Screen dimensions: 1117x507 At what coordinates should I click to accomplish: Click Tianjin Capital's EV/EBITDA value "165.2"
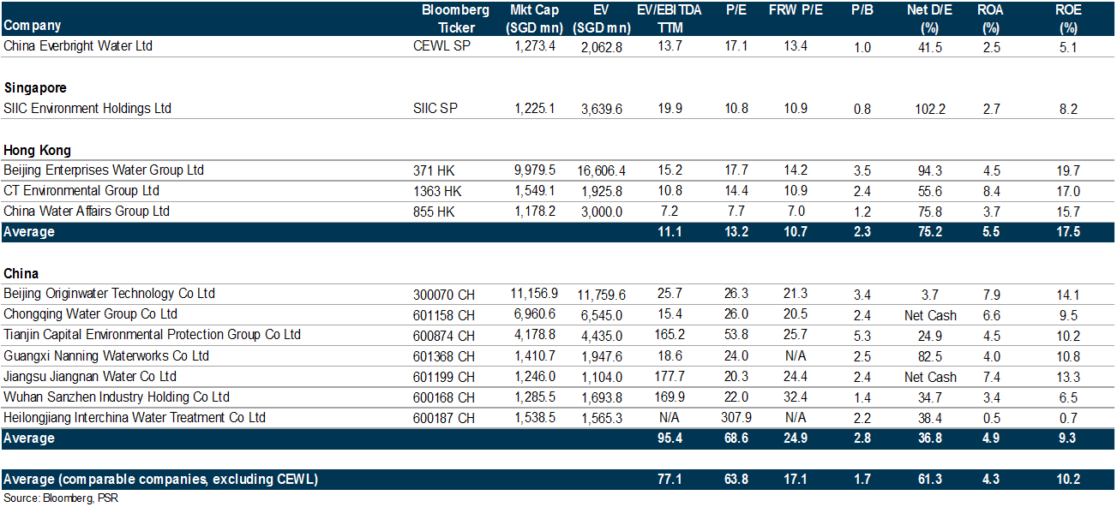669,335
